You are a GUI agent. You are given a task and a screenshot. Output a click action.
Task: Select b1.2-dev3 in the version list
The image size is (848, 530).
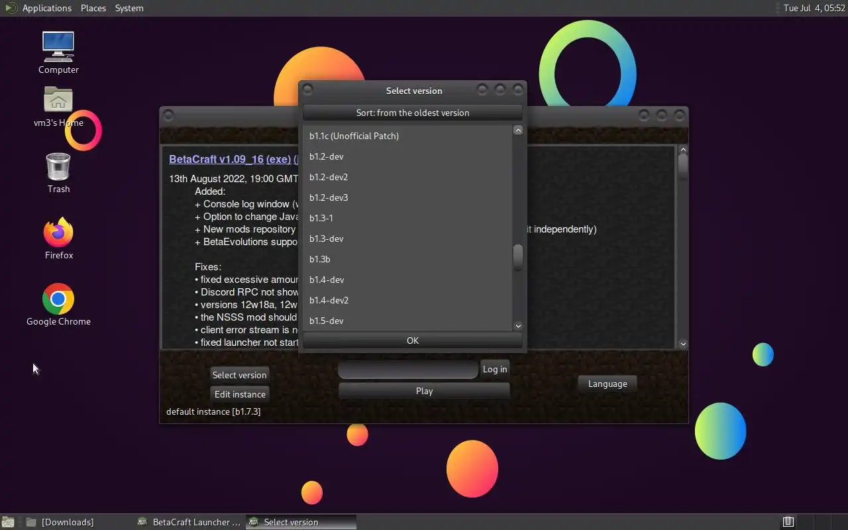point(407,197)
